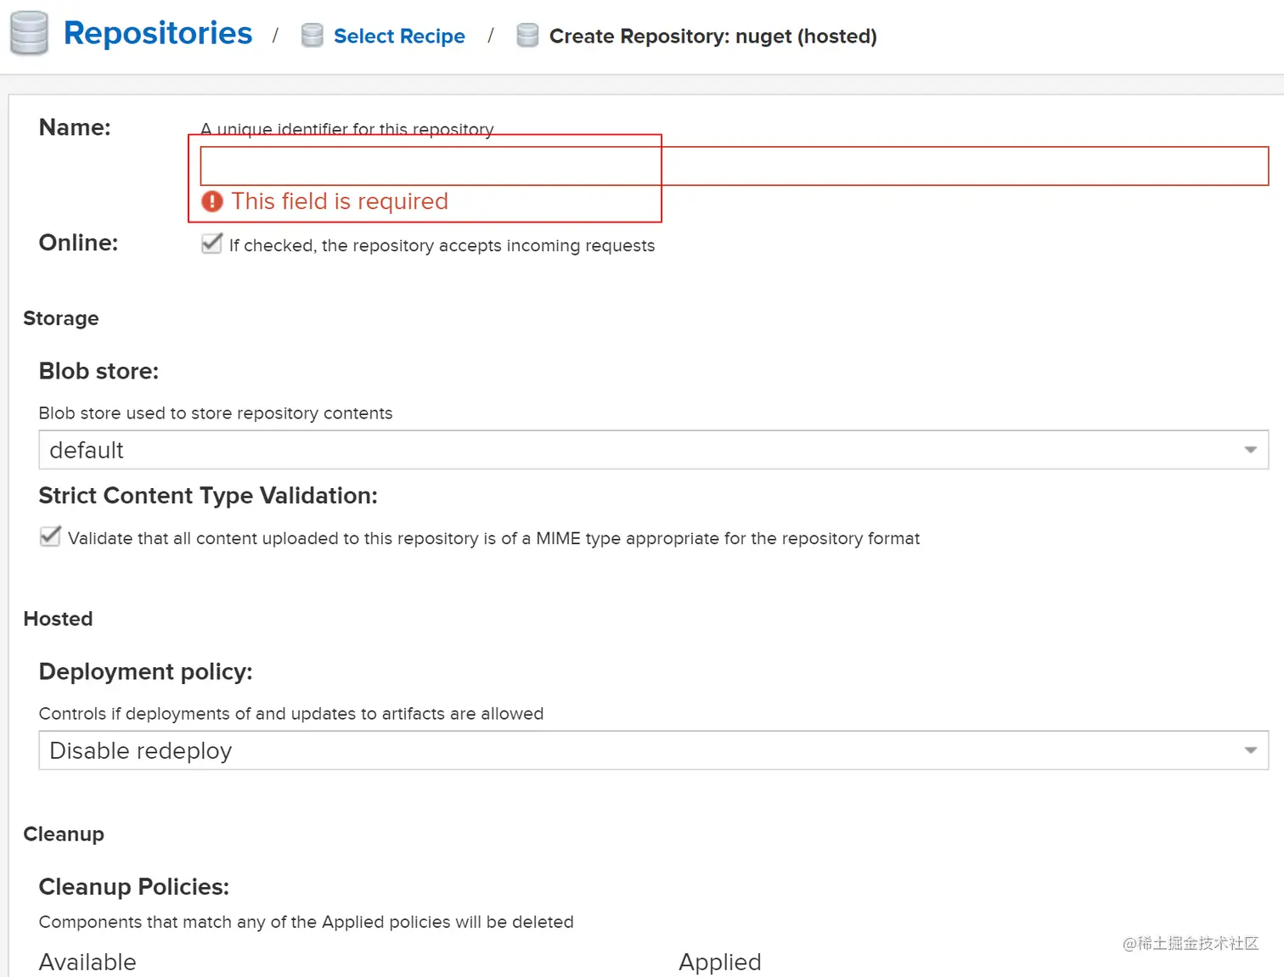
Task: Click the Validate MIME type description label
Action: (493, 538)
